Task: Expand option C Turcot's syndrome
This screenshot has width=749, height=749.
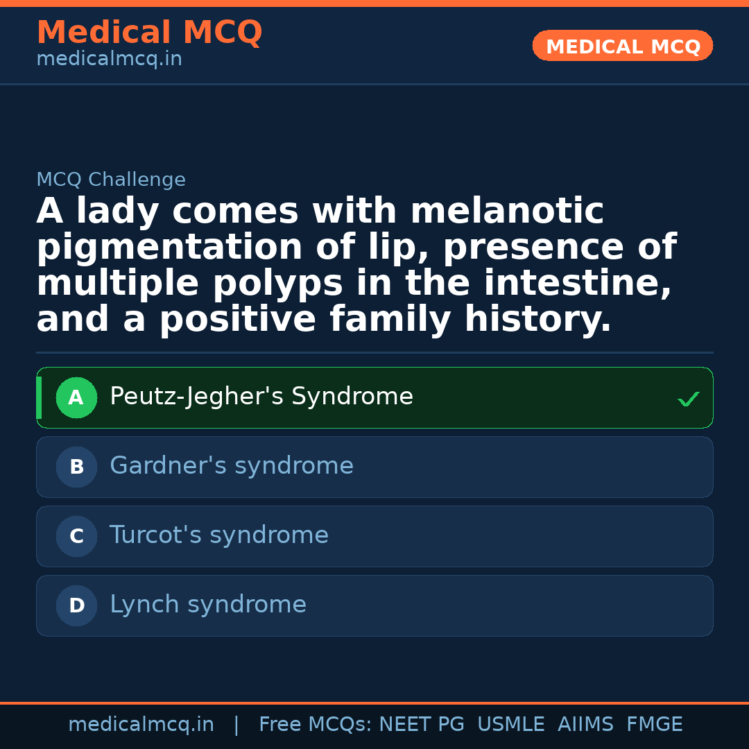Action: [x=374, y=536]
